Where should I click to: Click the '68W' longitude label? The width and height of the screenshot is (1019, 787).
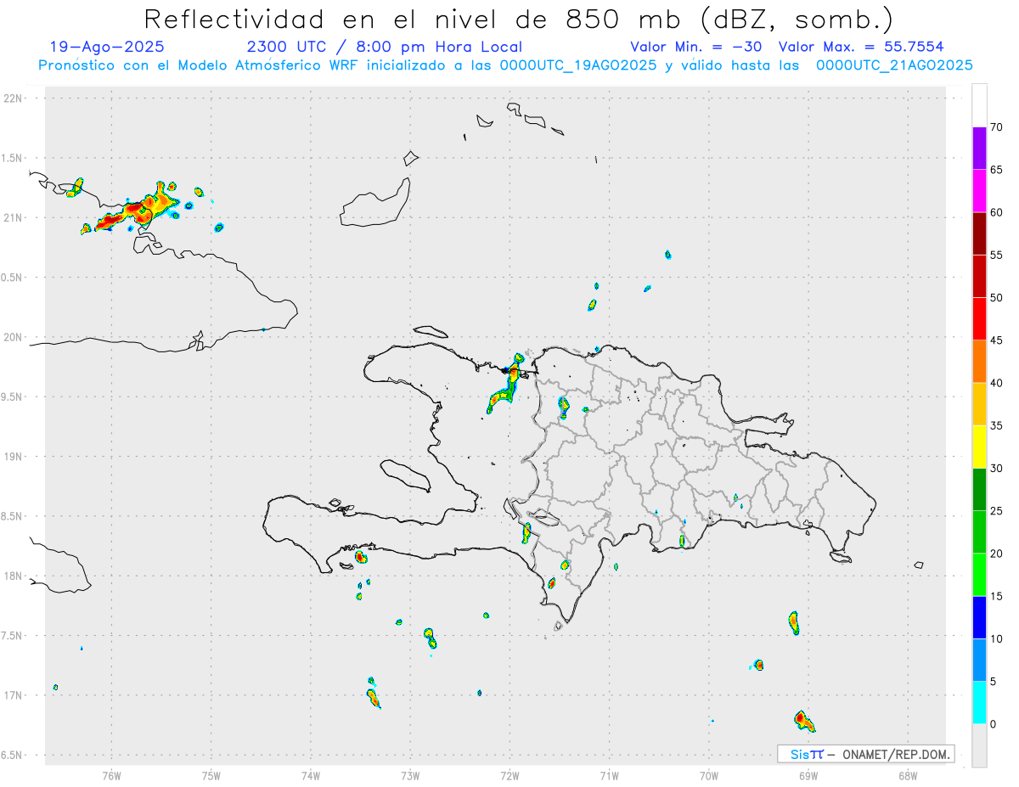908,775
